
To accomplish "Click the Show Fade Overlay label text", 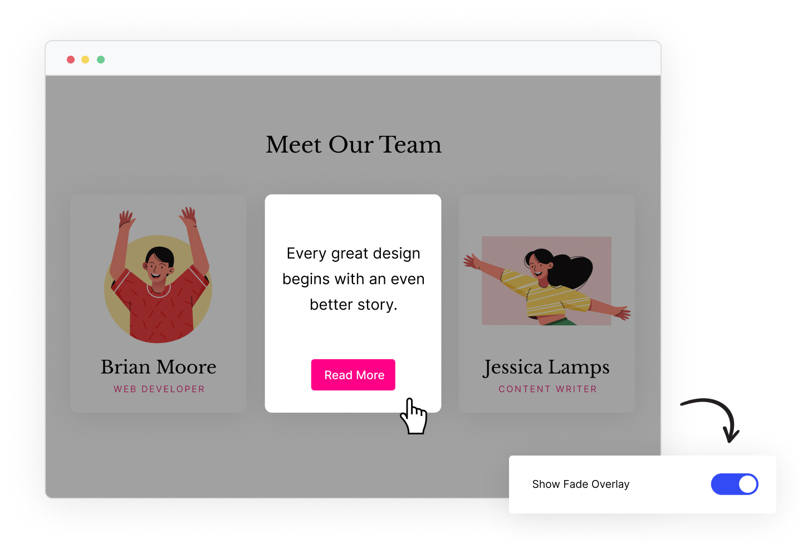I will coord(581,485).
